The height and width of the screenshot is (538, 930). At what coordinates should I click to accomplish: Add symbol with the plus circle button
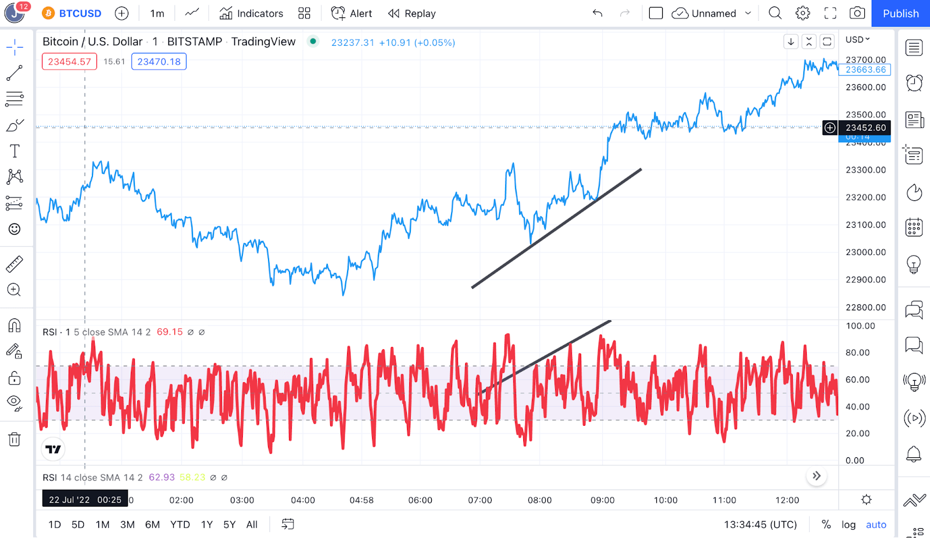pyautogui.click(x=121, y=13)
